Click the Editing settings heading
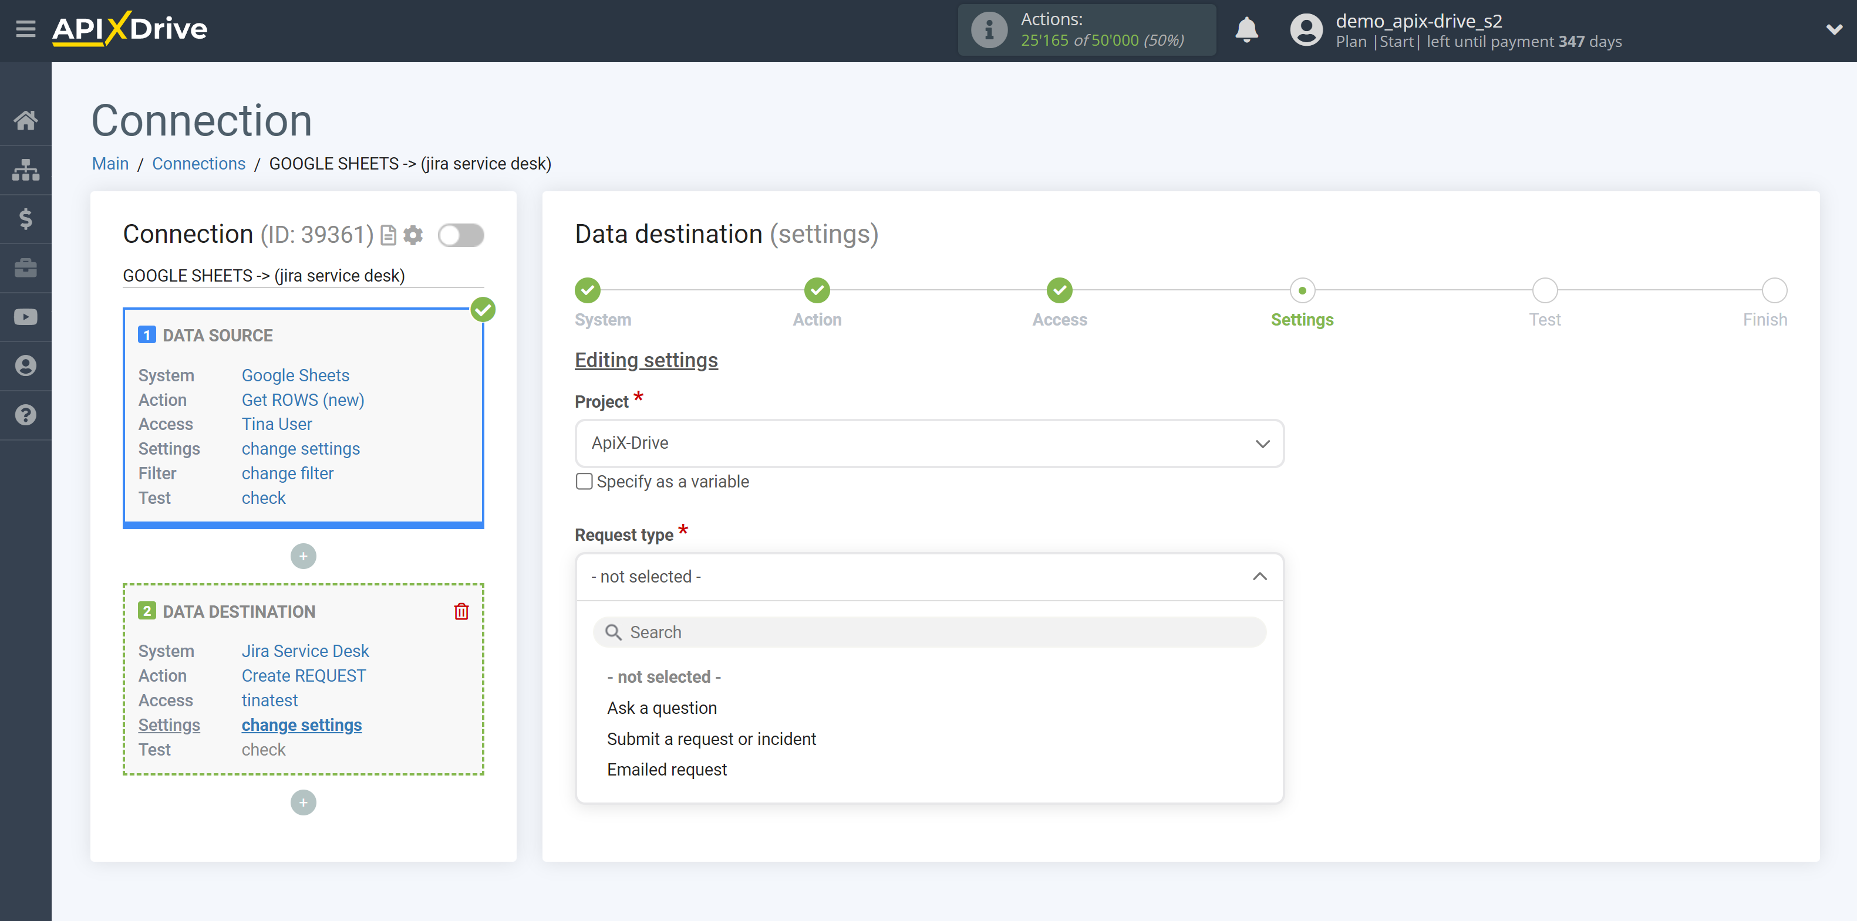Screen dimensions: 1857x921 point(646,361)
